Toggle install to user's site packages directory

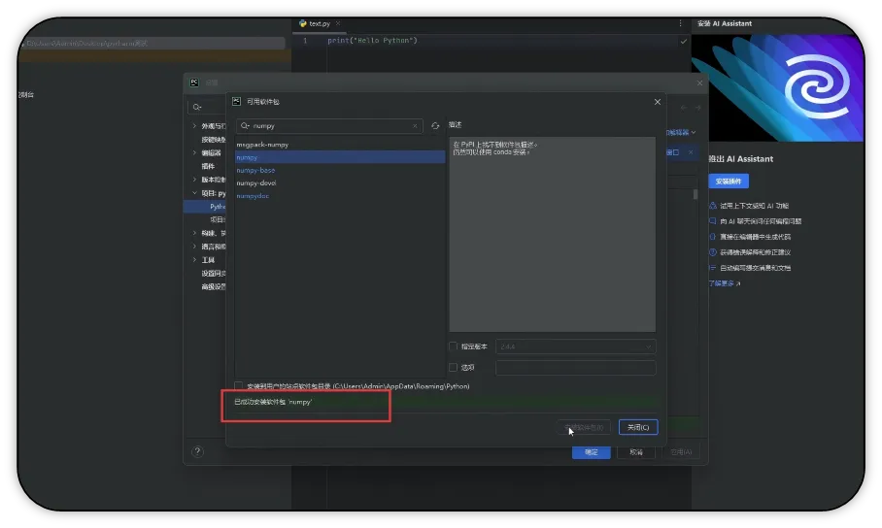coord(239,385)
